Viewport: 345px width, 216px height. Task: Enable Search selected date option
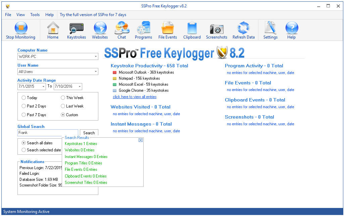pyautogui.click(x=23, y=150)
